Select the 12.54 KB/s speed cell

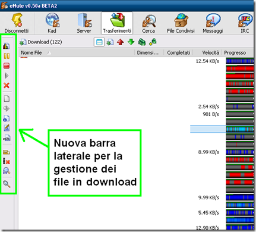click(207, 61)
